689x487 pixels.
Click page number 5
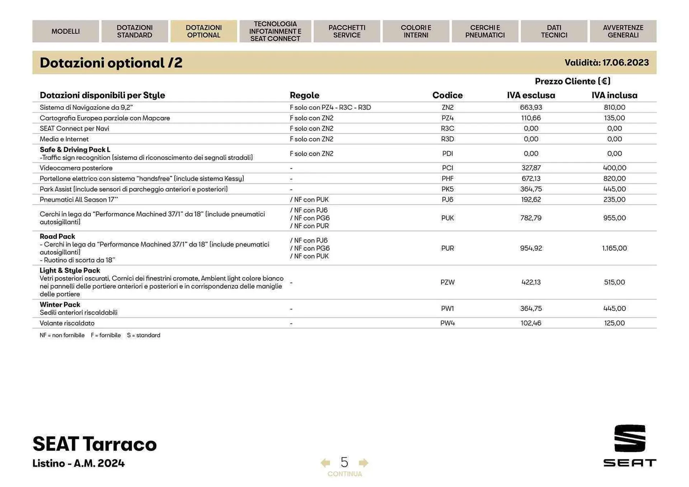(344, 462)
